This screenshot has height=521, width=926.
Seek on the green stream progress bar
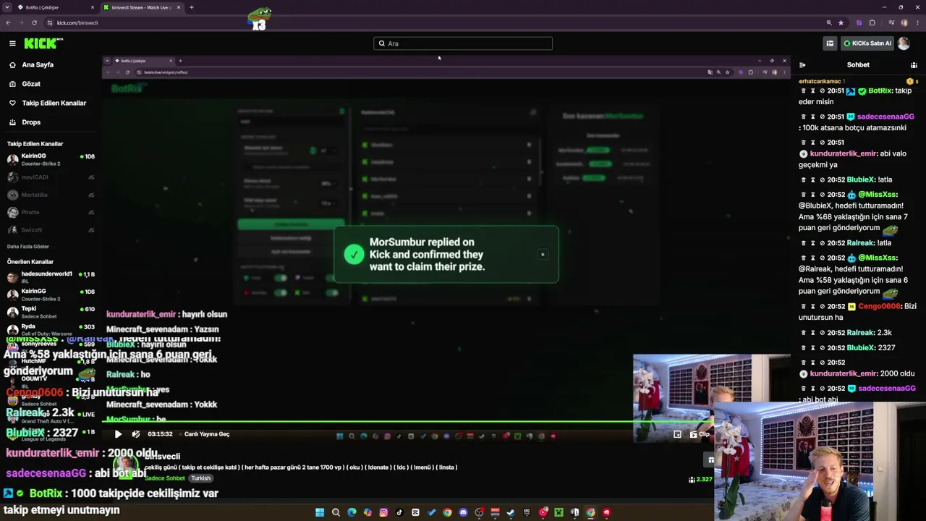point(409,422)
